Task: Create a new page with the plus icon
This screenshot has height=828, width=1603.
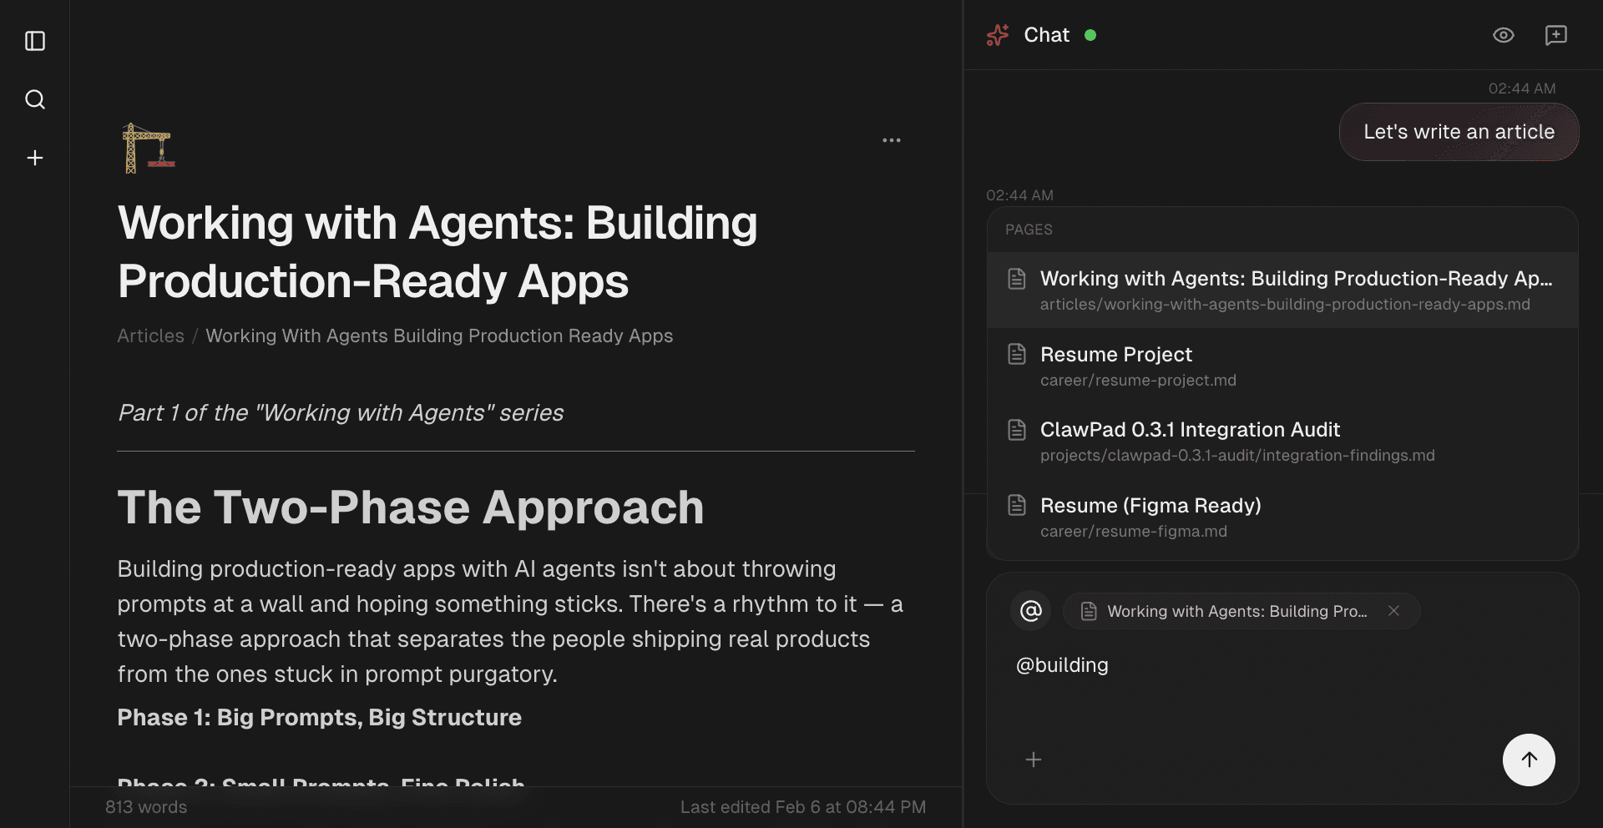Action: tap(34, 158)
